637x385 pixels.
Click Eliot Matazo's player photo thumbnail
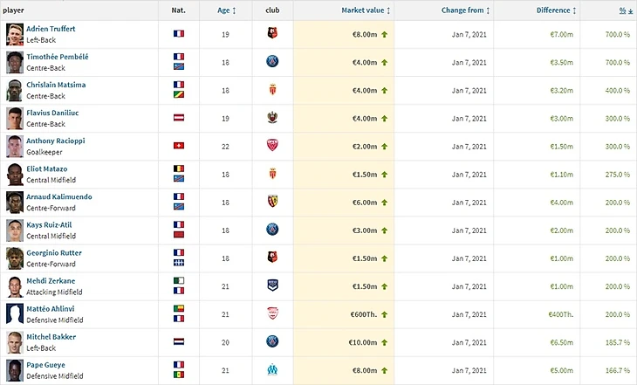(15, 174)
